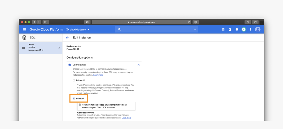This screenshot has width=283, height=129.
Task: Reload the page in Safari address bar
Action: [189, 22]
